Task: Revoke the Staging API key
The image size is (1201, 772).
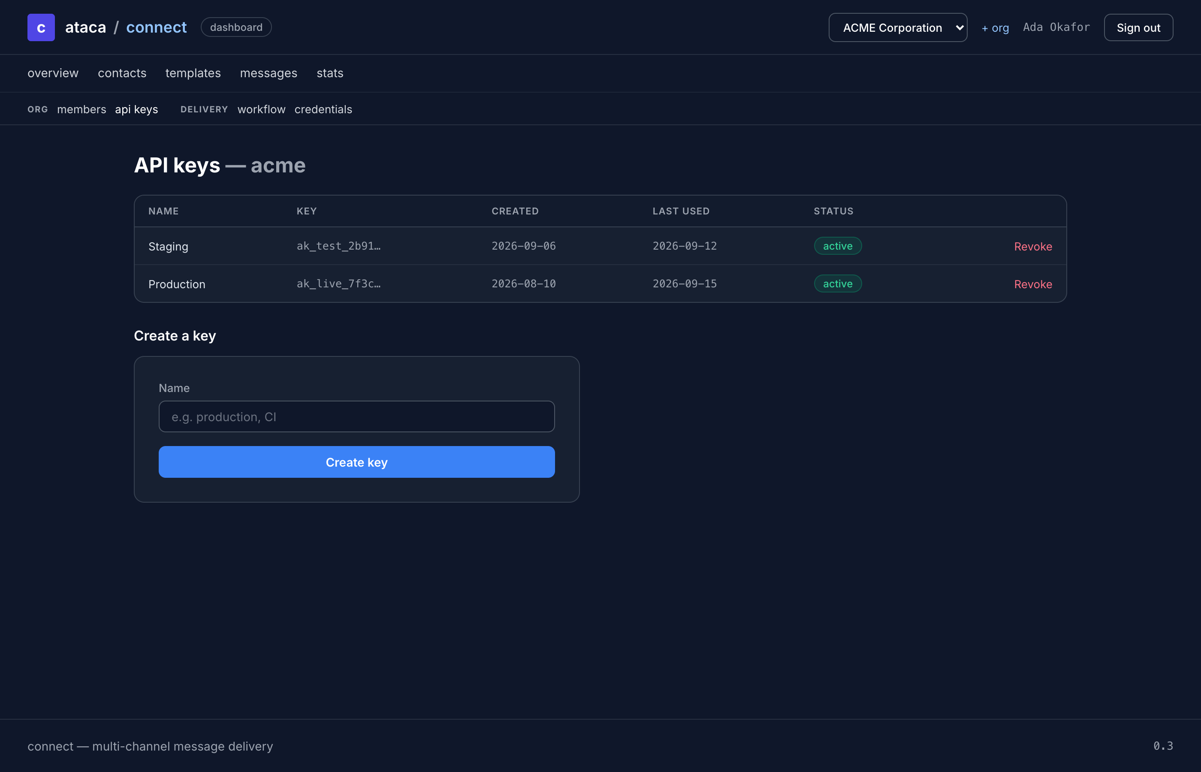Action: coord(1032,247)
